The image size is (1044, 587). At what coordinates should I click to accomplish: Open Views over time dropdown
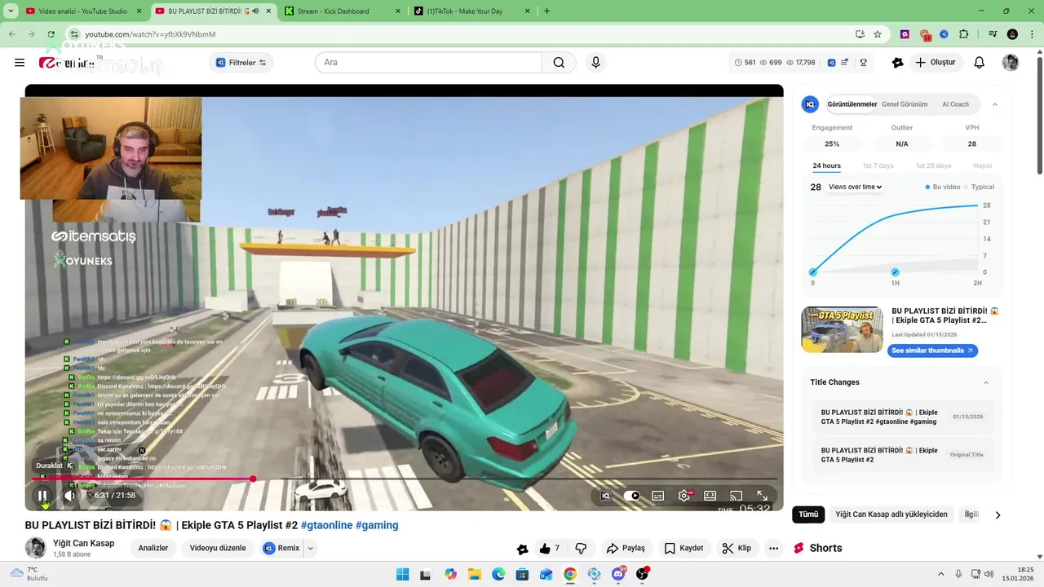855,187
